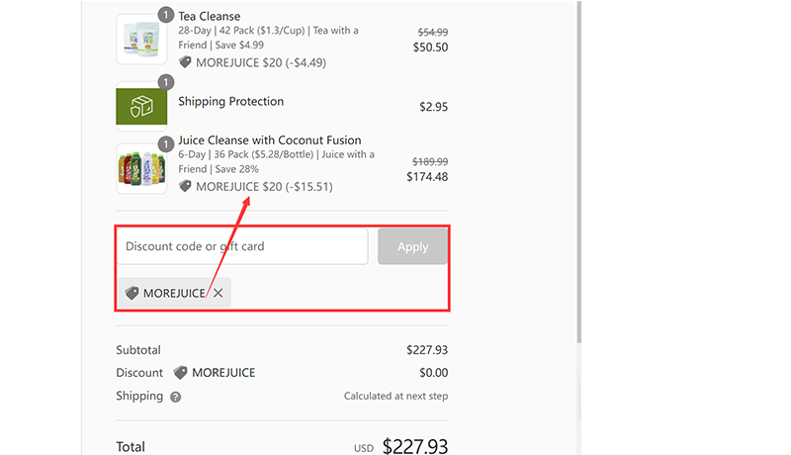Remove the MOREJUICE discount code chip
791x455 pixels.
click(x=218, y=293)
